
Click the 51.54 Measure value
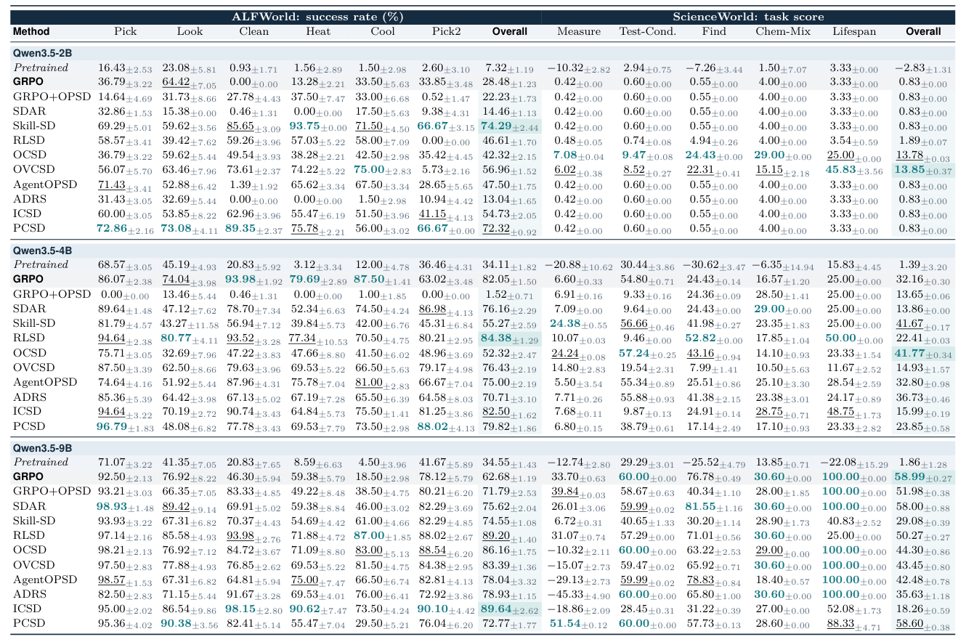pos(579,623)
